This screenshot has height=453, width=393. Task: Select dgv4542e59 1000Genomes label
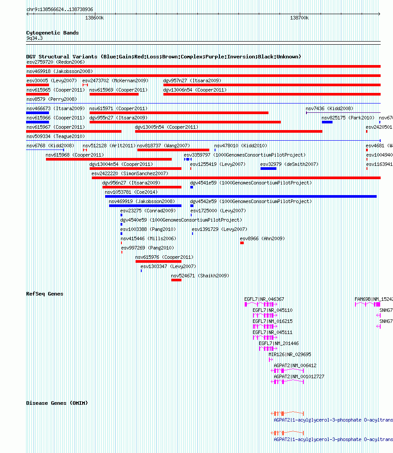pos(251,201)
